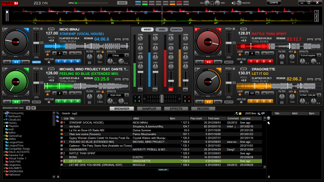
Task: Expand the Playlists tree node
Action: pos(4,126)
